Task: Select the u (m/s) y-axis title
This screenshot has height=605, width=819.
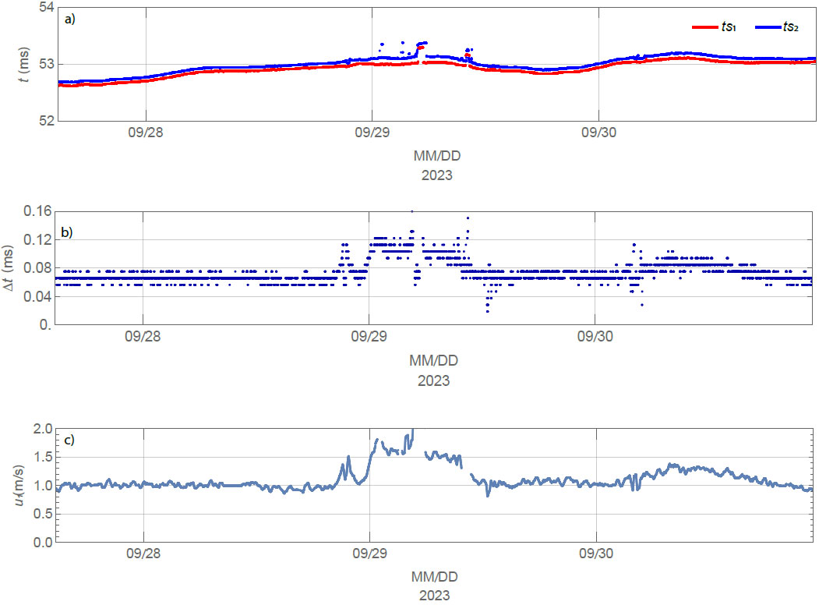Action: [x=22, y=485]
